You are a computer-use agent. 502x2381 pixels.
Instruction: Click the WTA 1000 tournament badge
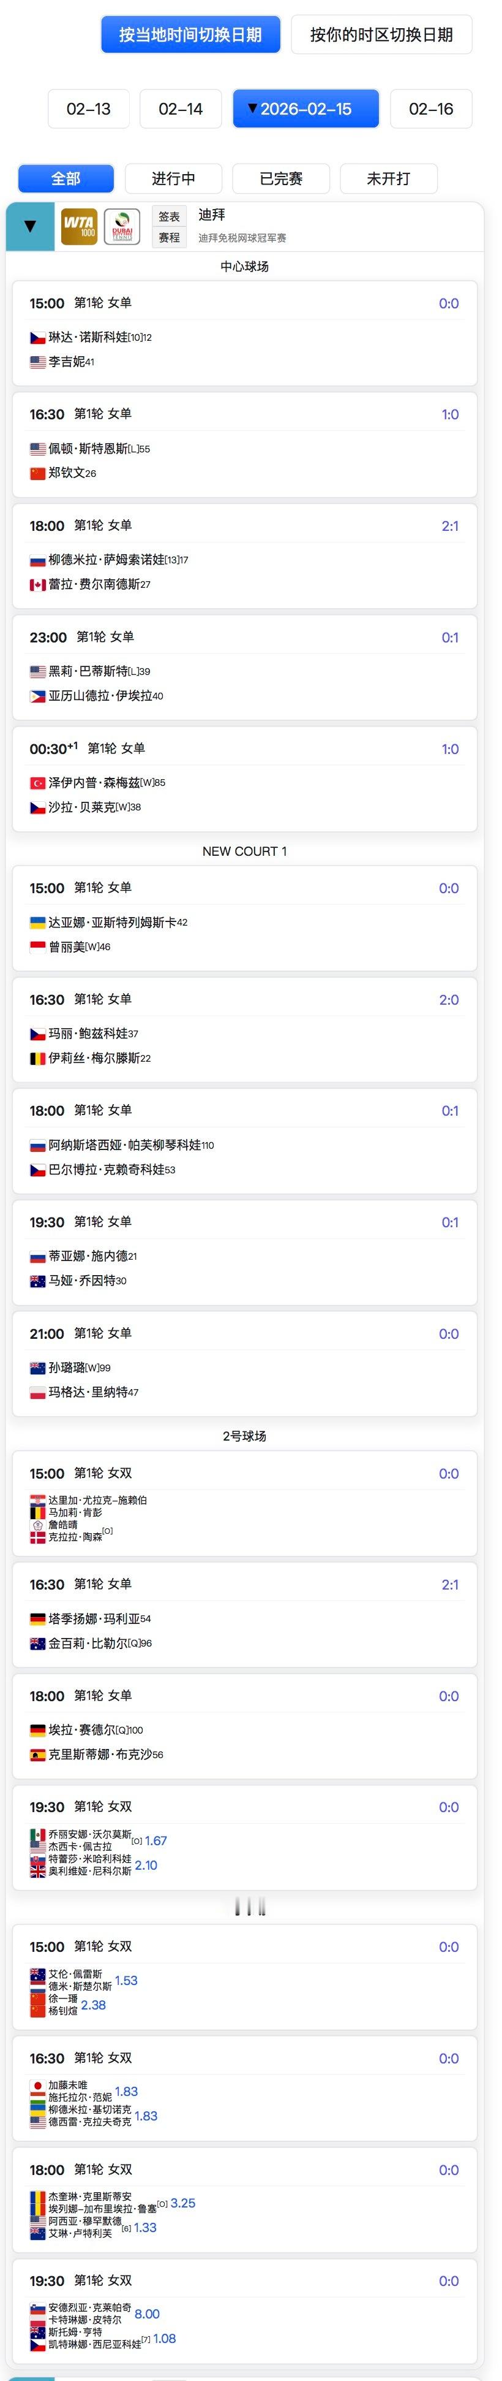pyautogui.click(x=80, y=226)
